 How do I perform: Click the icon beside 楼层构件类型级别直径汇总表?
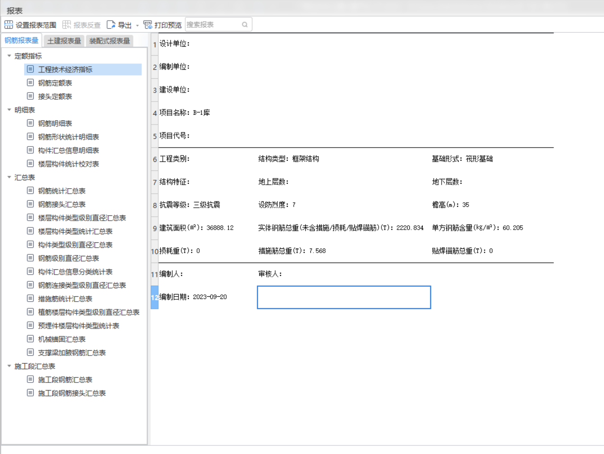click(30, 218)
